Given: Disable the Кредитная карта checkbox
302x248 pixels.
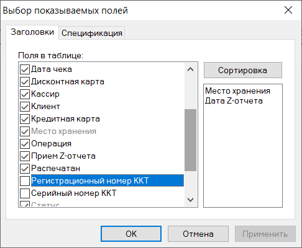Looking at the screenshot, I should click(25, 119).
